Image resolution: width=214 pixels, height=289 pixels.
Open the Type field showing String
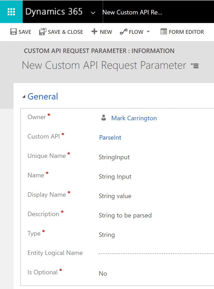coord(107,235)
